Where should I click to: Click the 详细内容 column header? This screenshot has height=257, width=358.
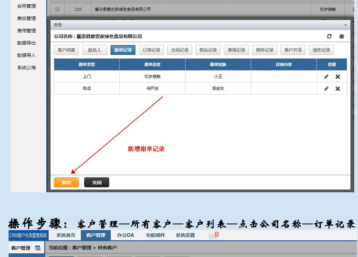tap(284, 64)
